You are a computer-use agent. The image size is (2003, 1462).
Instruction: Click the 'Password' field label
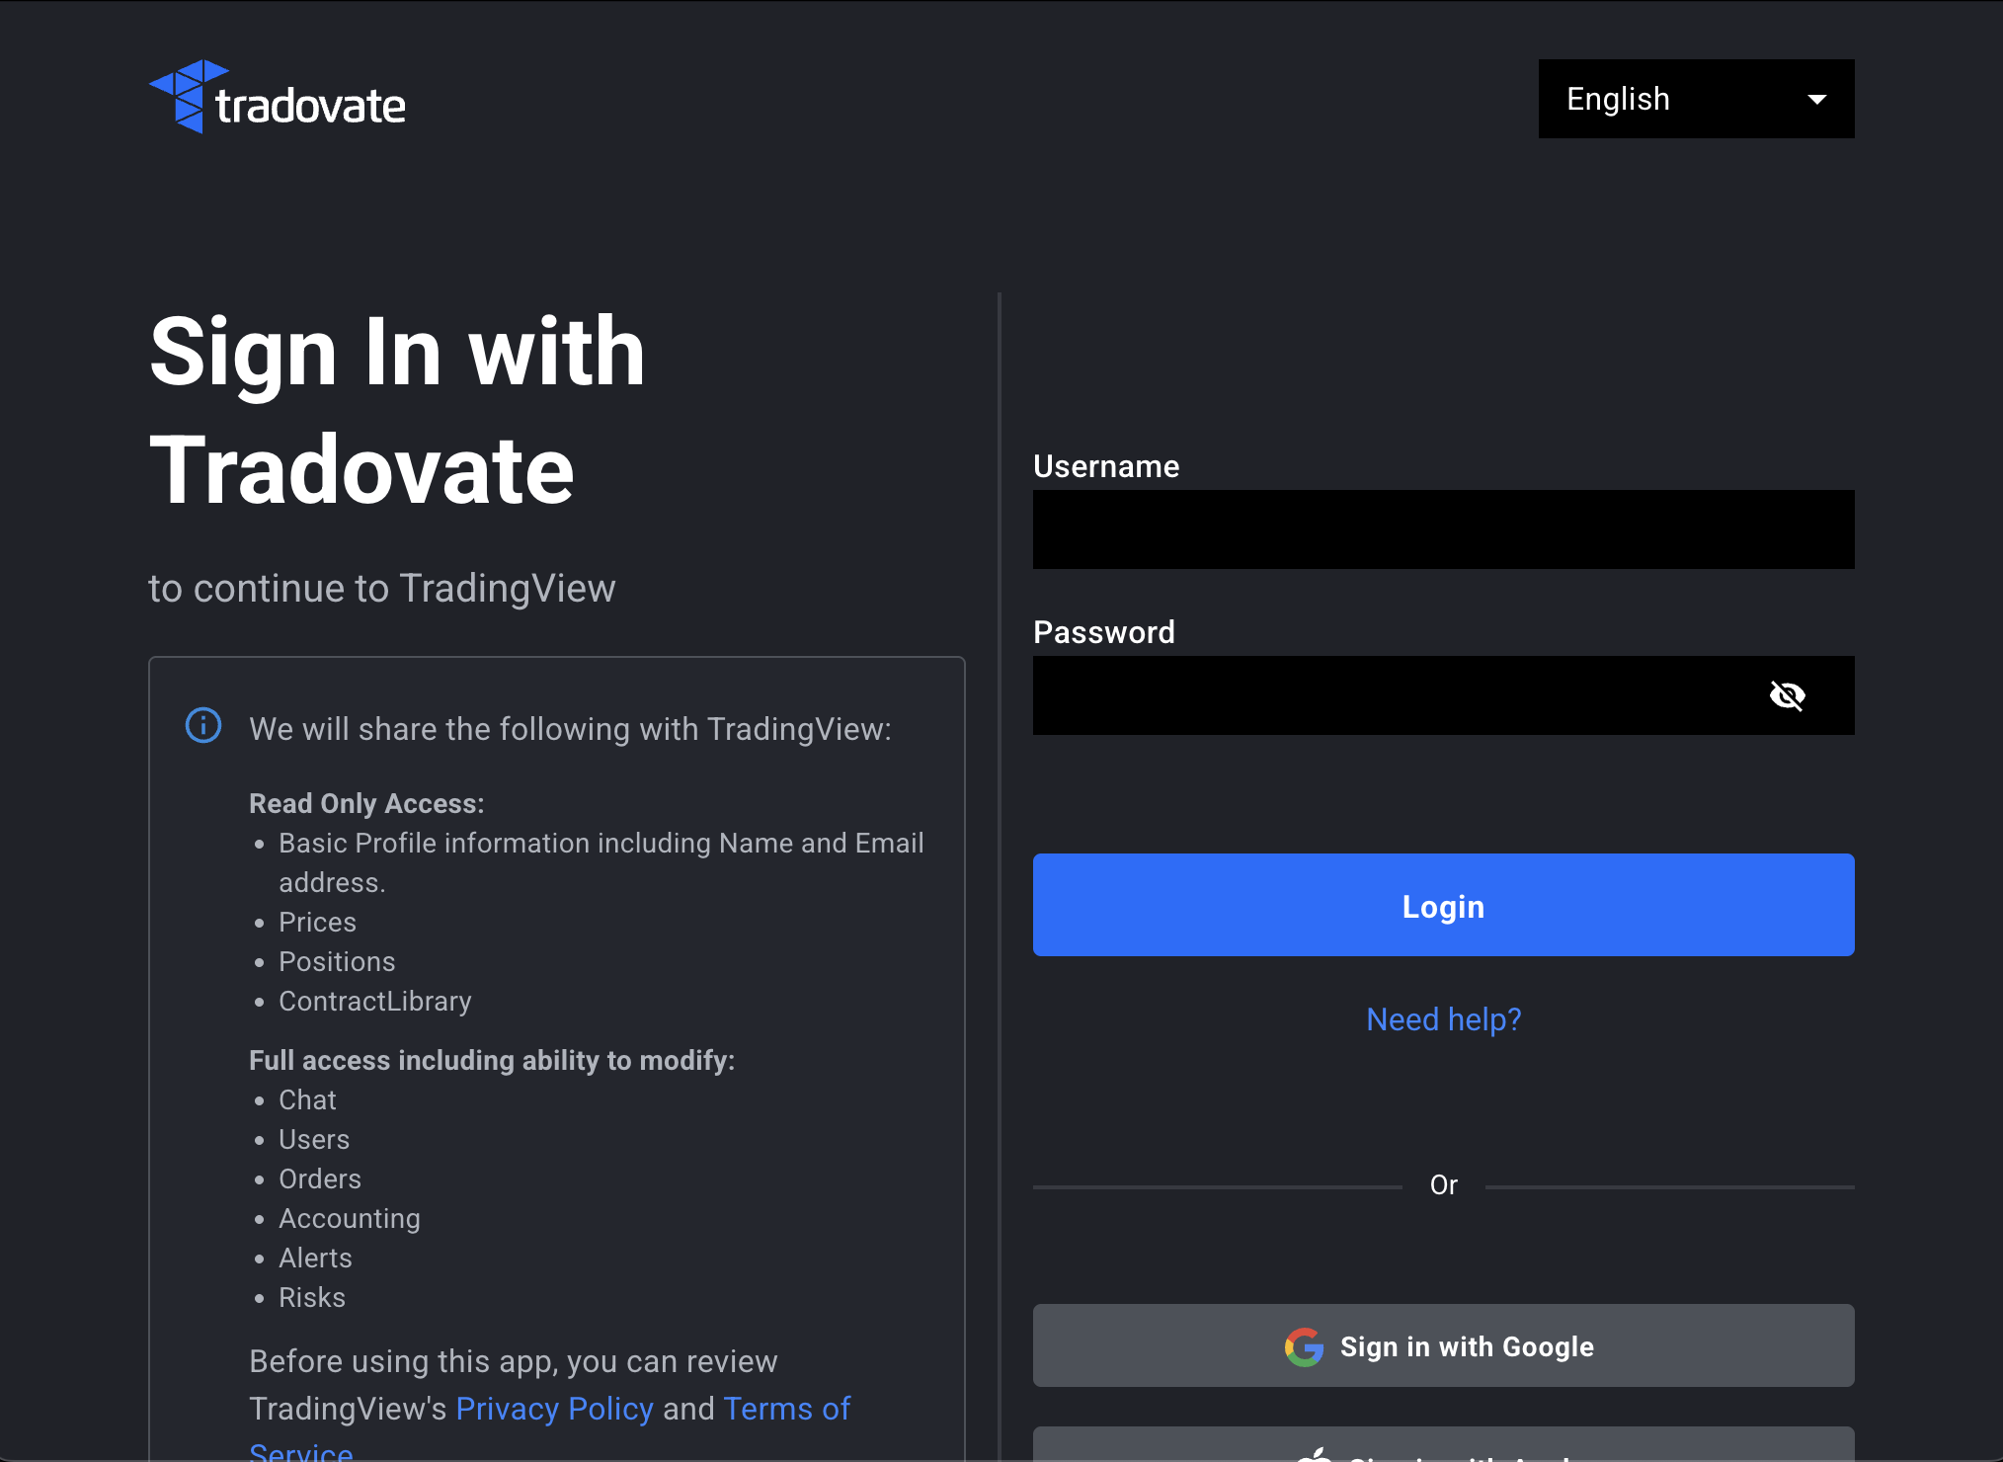click(1104, 632)
